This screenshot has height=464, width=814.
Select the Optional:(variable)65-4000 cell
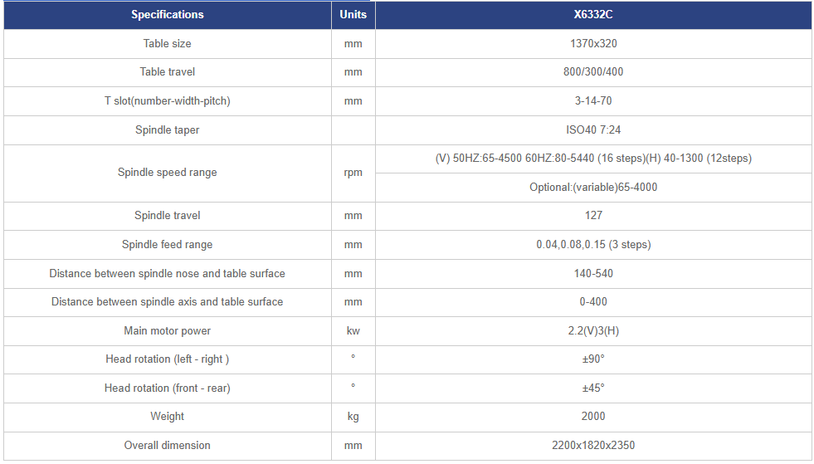(x=593, y=187)
